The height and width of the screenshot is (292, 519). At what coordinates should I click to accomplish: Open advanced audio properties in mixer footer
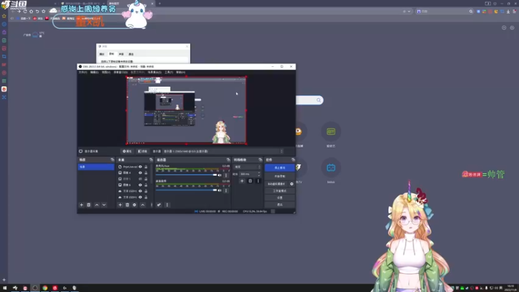coord(159,205)
